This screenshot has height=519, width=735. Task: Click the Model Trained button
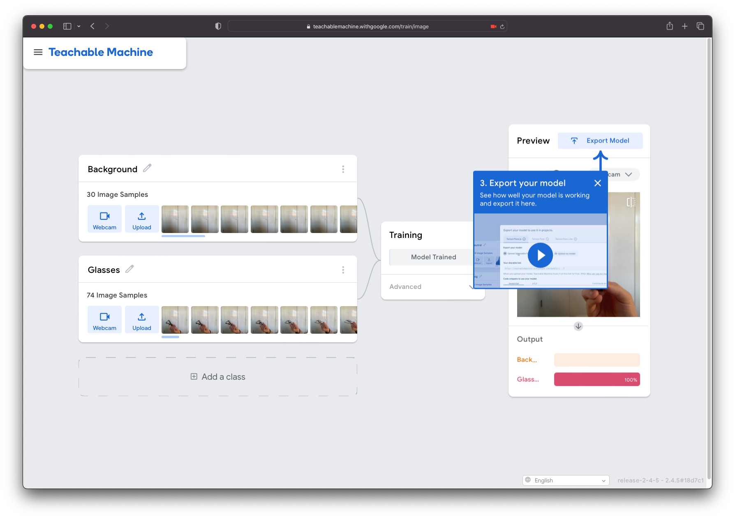point(433,257)
